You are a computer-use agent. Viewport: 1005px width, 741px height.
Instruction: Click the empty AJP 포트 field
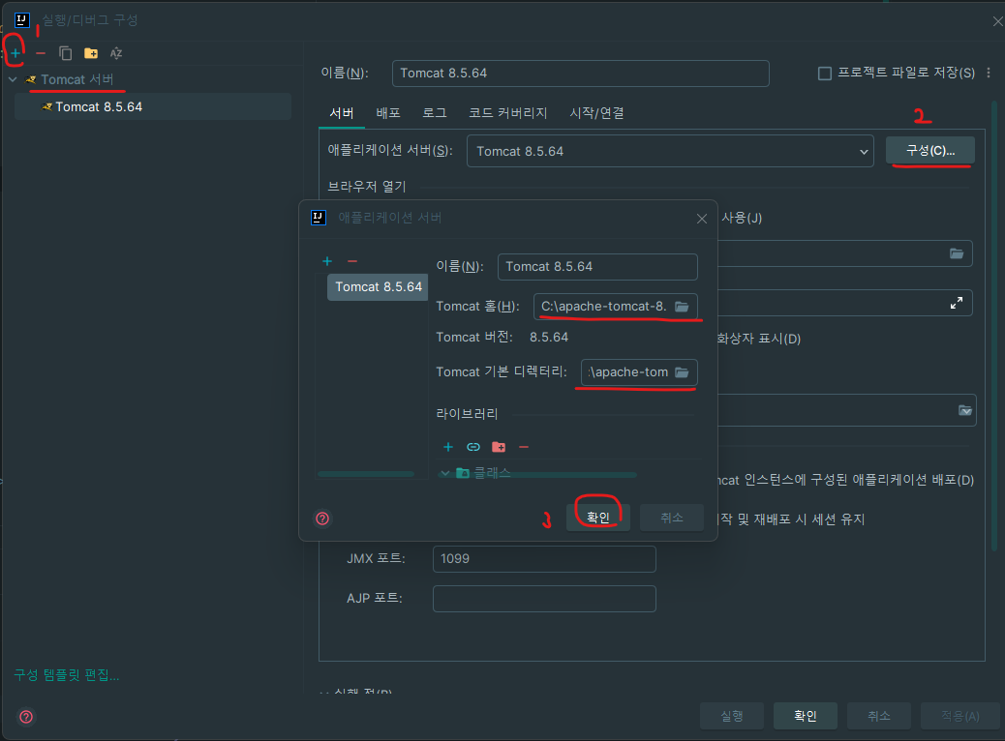pyautogui.click(x=544, y=599)
